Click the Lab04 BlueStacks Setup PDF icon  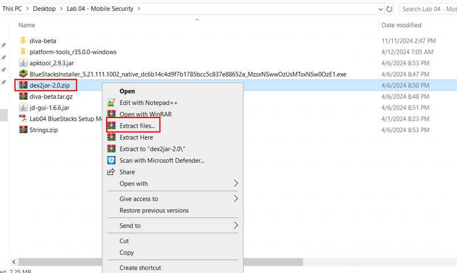click(x=23, y=119)
